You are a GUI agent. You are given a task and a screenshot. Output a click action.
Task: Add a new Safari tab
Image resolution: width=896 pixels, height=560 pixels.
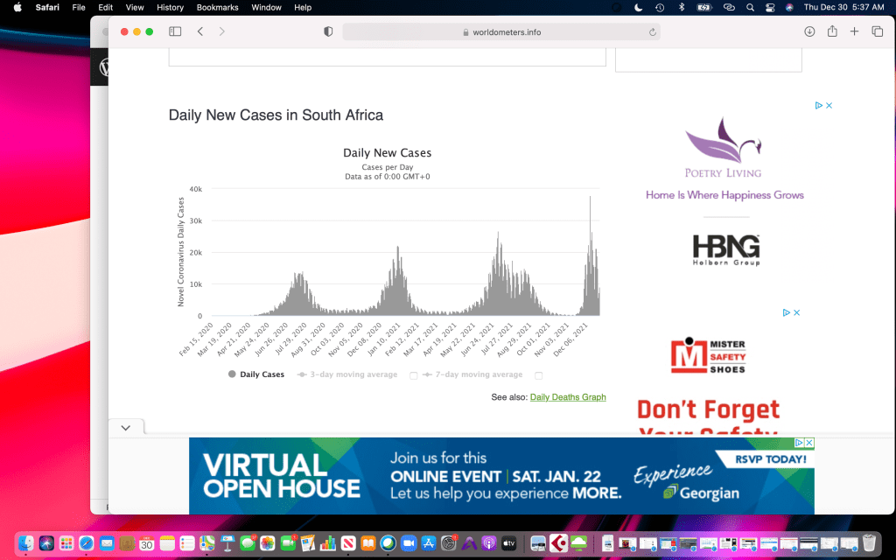pos(855,31)
